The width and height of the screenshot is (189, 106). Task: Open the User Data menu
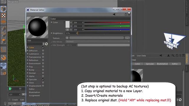pos(141,56)
